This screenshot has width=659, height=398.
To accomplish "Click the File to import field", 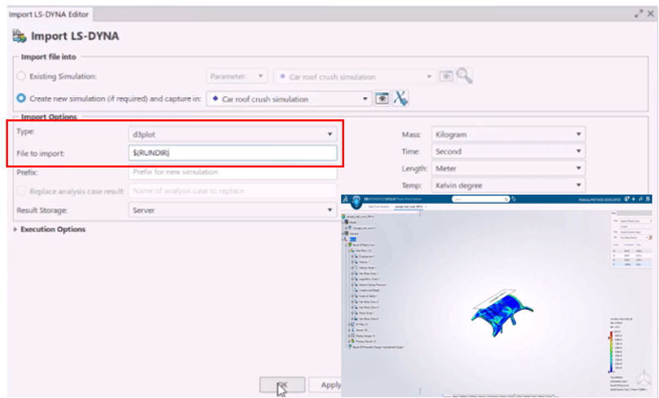I will [x=232, y=153].
